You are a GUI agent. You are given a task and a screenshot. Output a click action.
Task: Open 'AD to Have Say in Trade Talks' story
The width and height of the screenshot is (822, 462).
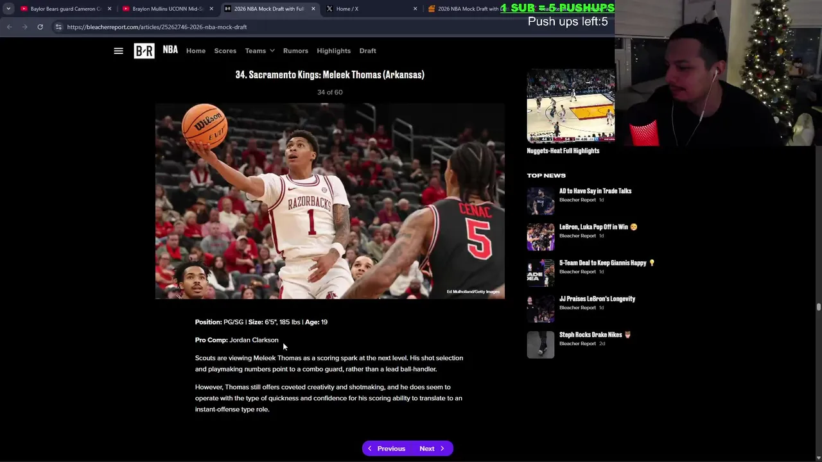click(595, 191)
